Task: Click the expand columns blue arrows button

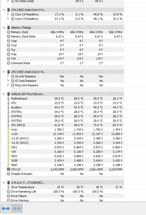Action: [x=6, y=208]
